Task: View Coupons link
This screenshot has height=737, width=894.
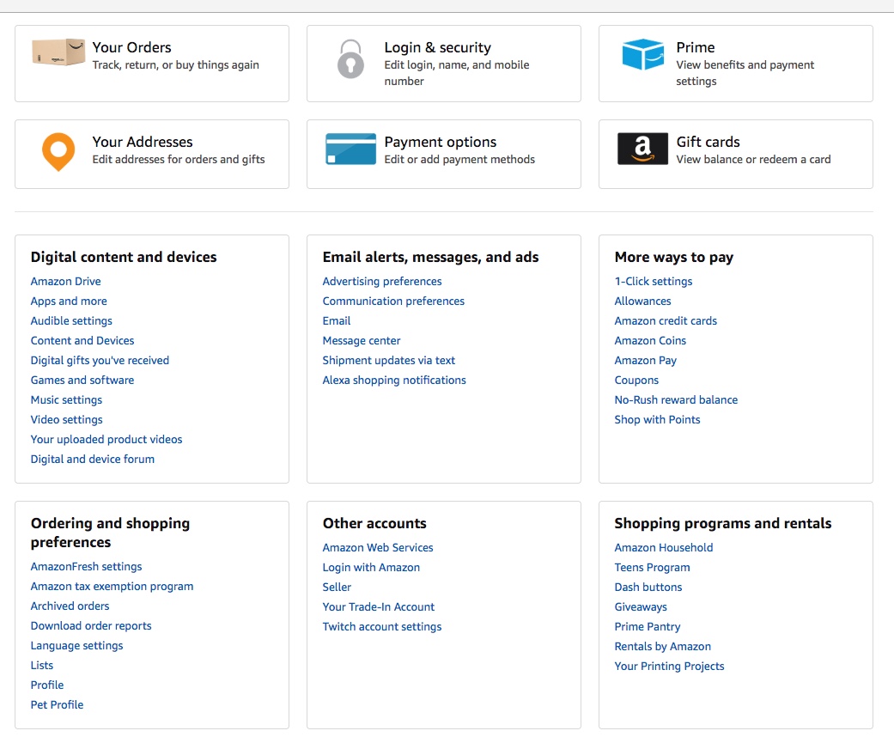Action: click(x=636, y=380)
